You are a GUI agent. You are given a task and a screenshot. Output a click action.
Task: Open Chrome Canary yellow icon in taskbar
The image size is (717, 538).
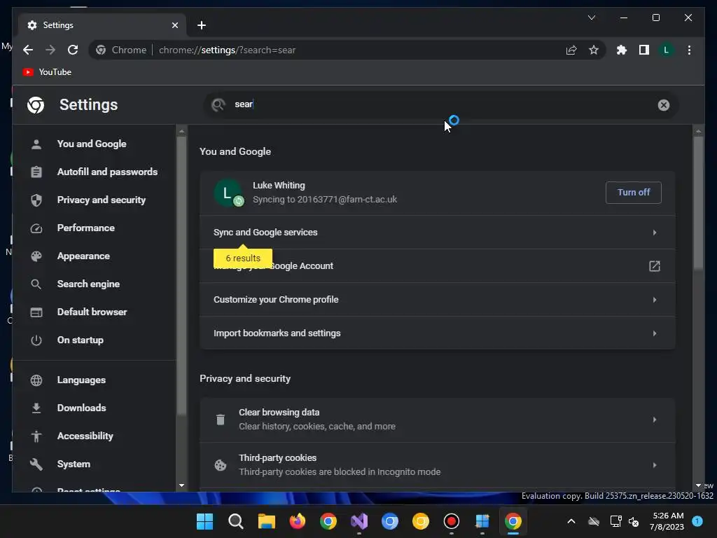coord(421,521)
